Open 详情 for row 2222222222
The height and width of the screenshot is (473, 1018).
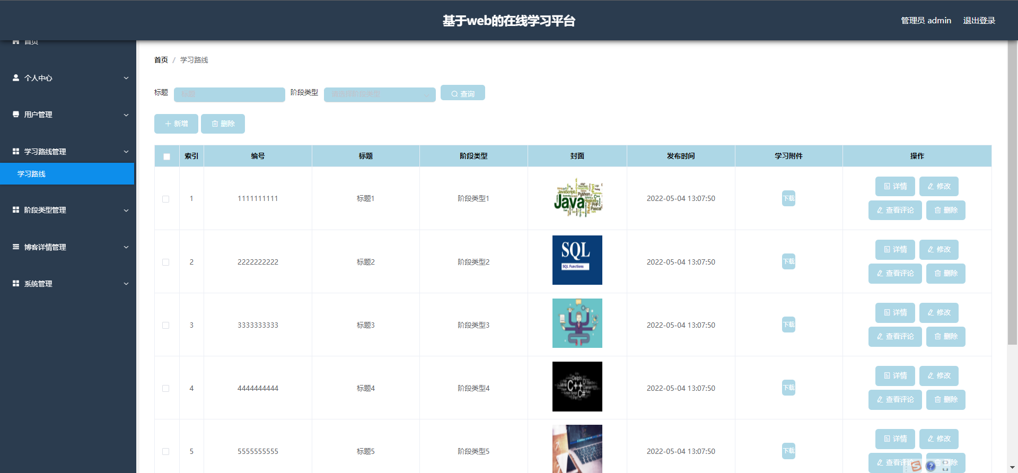coord(895,249)
